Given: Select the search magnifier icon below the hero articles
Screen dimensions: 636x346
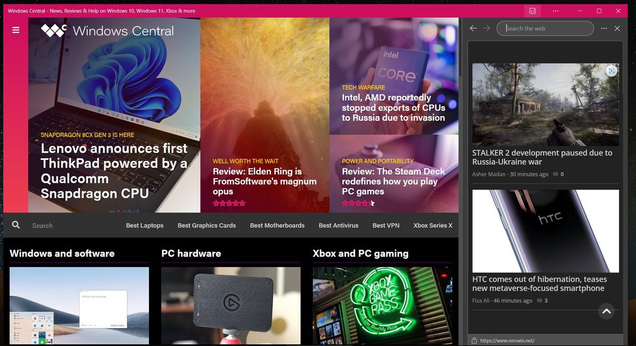Looking at the screenshot, I should point(16,225).
